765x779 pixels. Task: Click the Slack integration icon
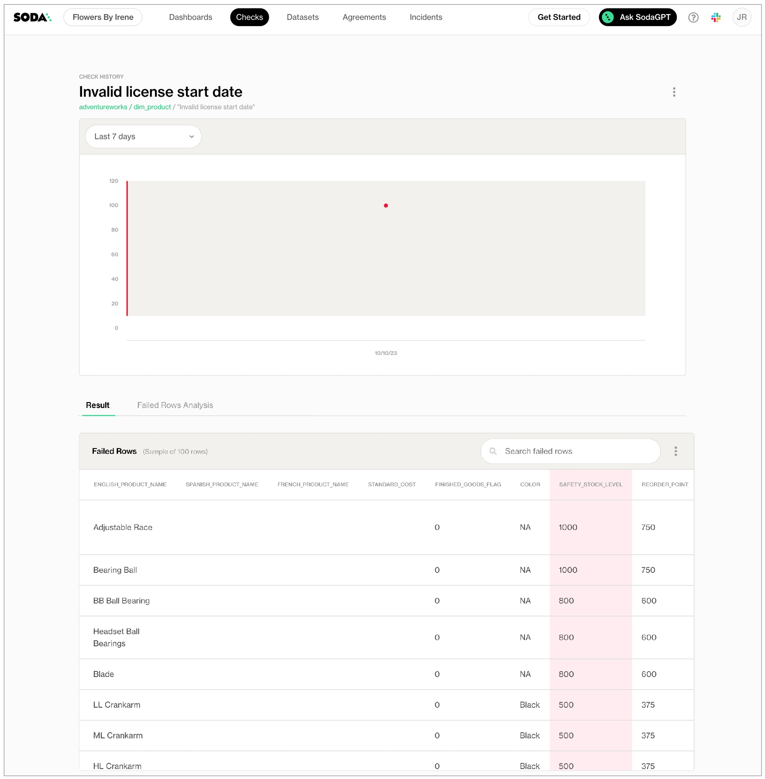tap(716, 17)
